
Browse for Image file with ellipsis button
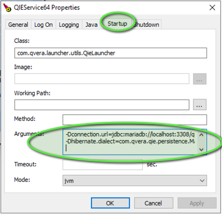pos(200,79)
